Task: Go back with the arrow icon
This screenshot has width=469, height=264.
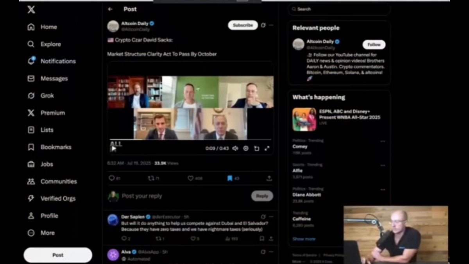Action: tap(110, 9)
